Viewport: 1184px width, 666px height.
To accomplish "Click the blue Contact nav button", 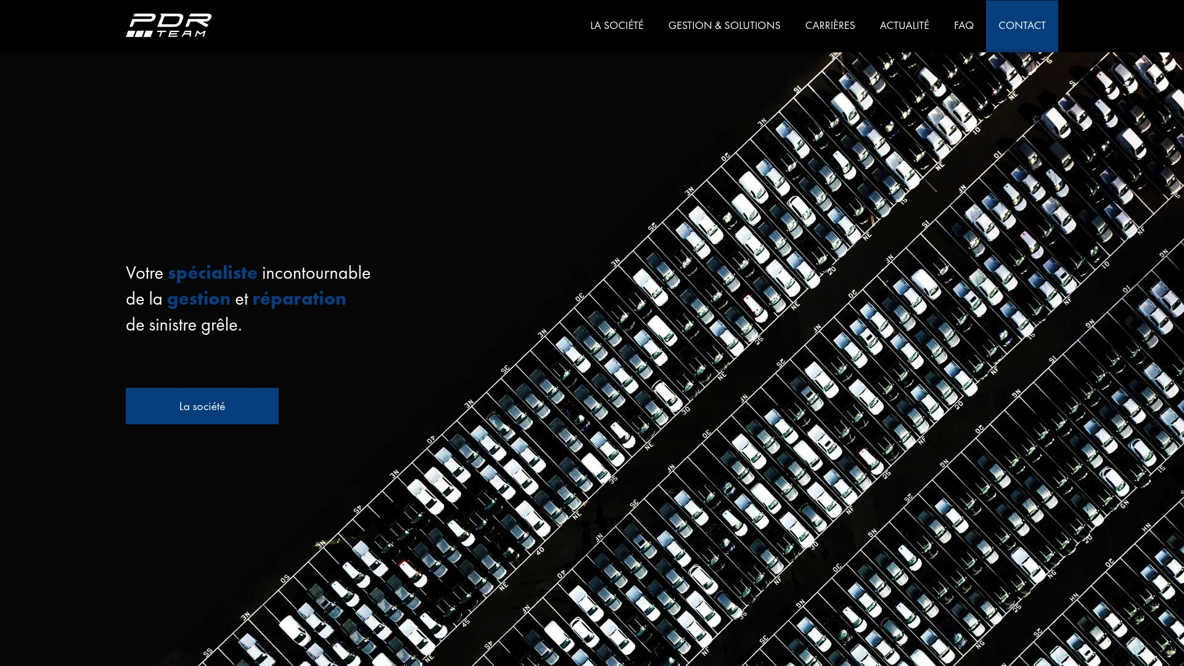I will pyautogui.click(x=1022, y=26).
